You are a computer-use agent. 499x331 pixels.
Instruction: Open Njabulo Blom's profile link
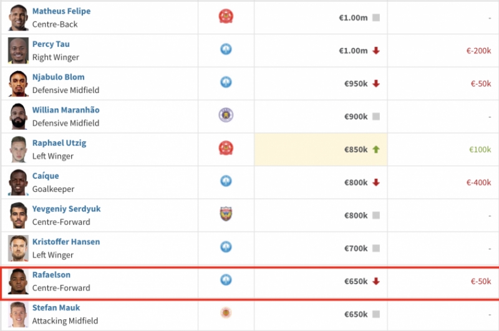click(x=58, y=77)
